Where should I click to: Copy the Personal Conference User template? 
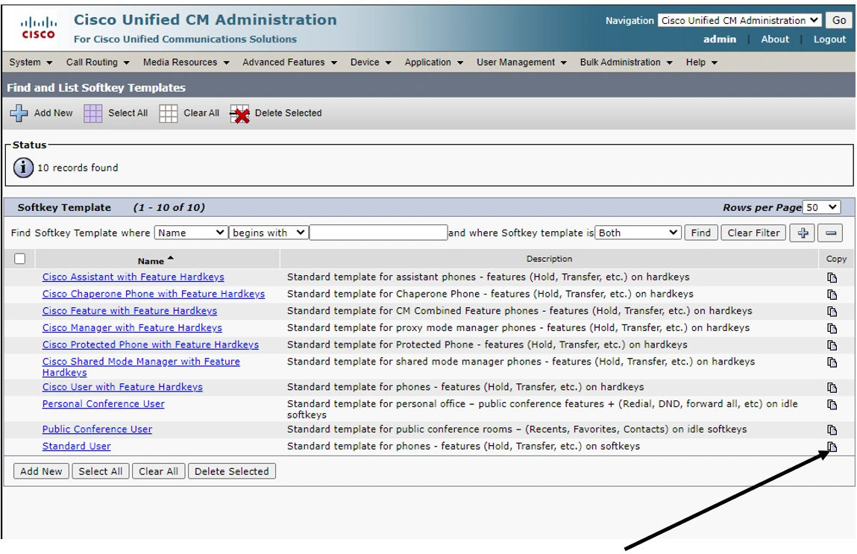point(832,404)
